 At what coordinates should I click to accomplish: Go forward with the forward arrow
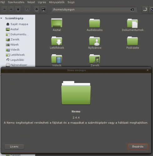[x=11, y=10]
